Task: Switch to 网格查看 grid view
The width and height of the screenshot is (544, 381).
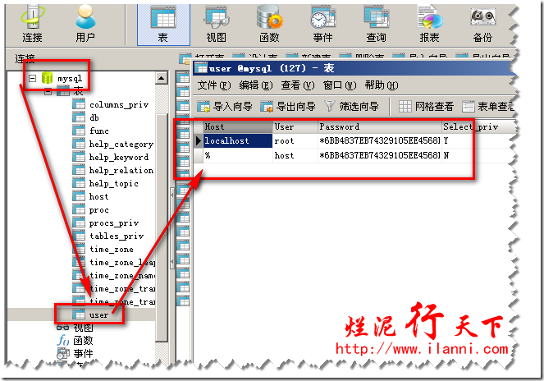Action: tap(426, 107)
